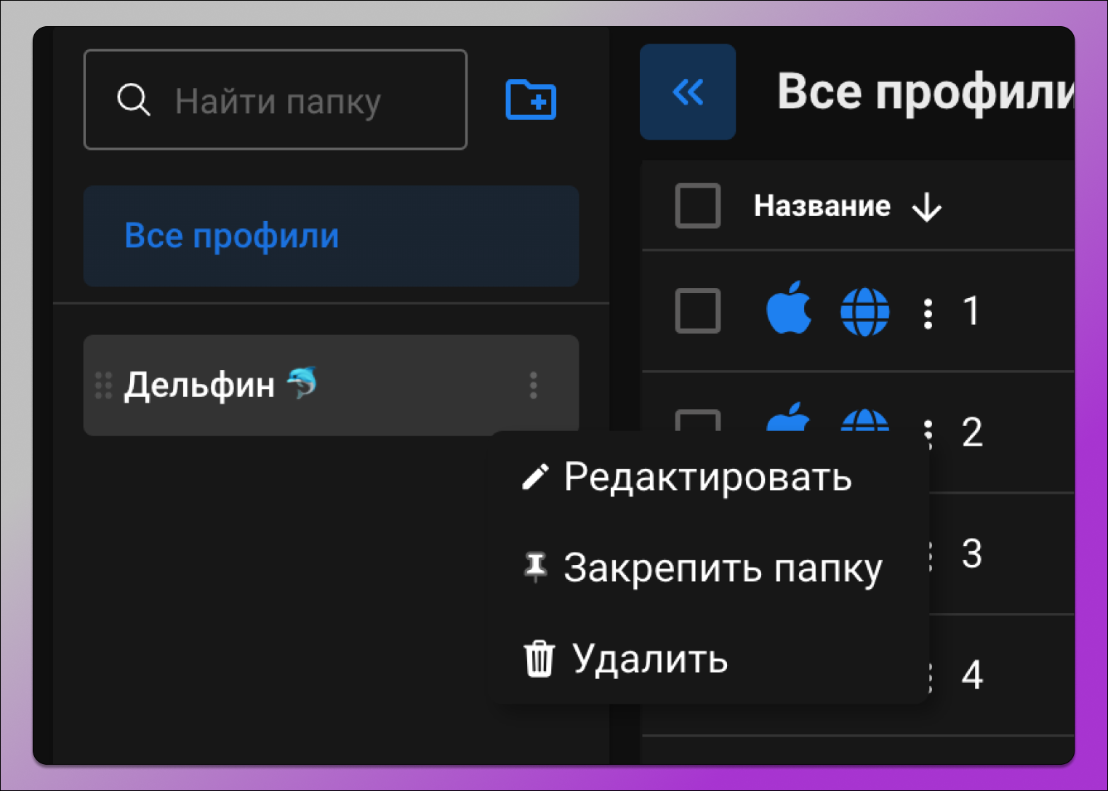Image resolution: width=1108 pixels, height=791 pixels.
Task: Choose Закрепить папку in the menu
Action: (x=723, y=568)
